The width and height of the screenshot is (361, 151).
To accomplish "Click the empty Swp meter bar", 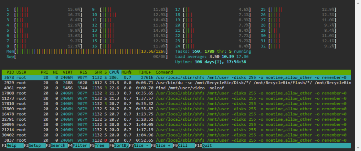I will point(87,57).
